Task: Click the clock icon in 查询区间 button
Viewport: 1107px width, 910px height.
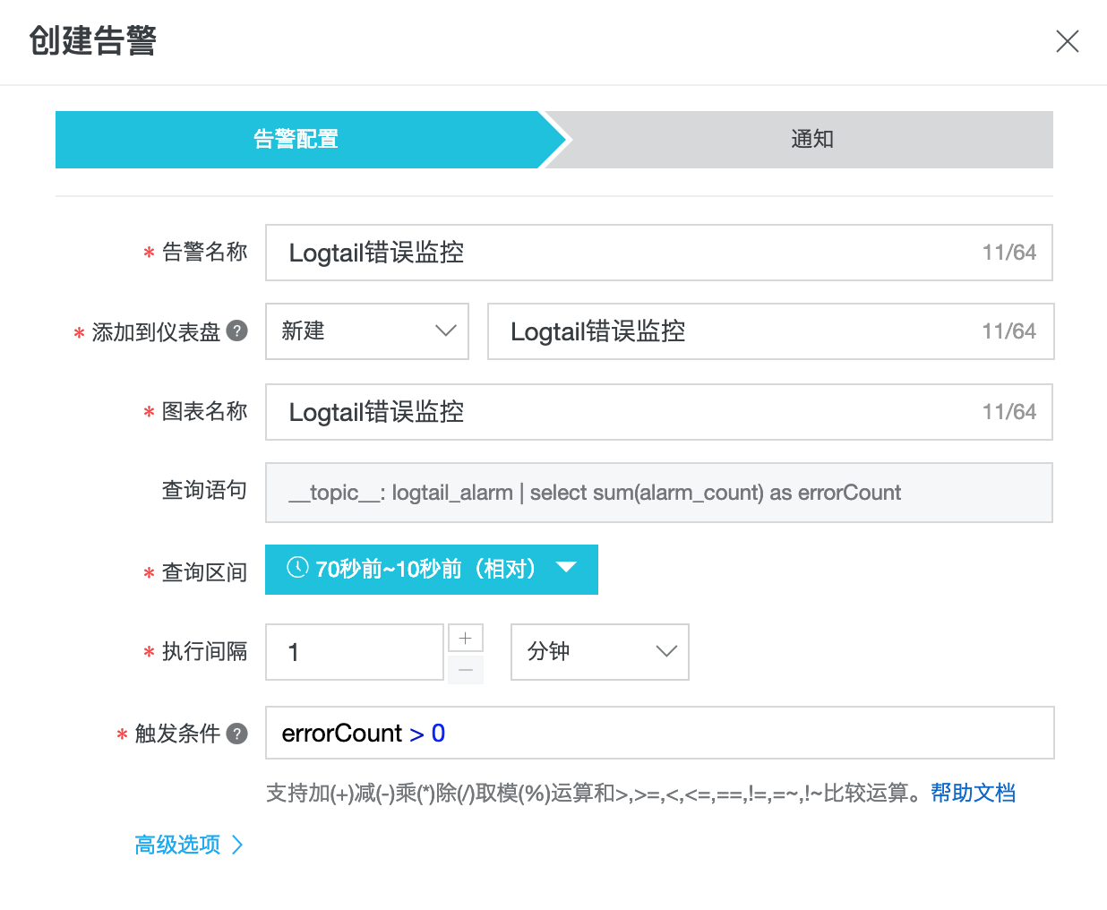Action: point(297,568)
